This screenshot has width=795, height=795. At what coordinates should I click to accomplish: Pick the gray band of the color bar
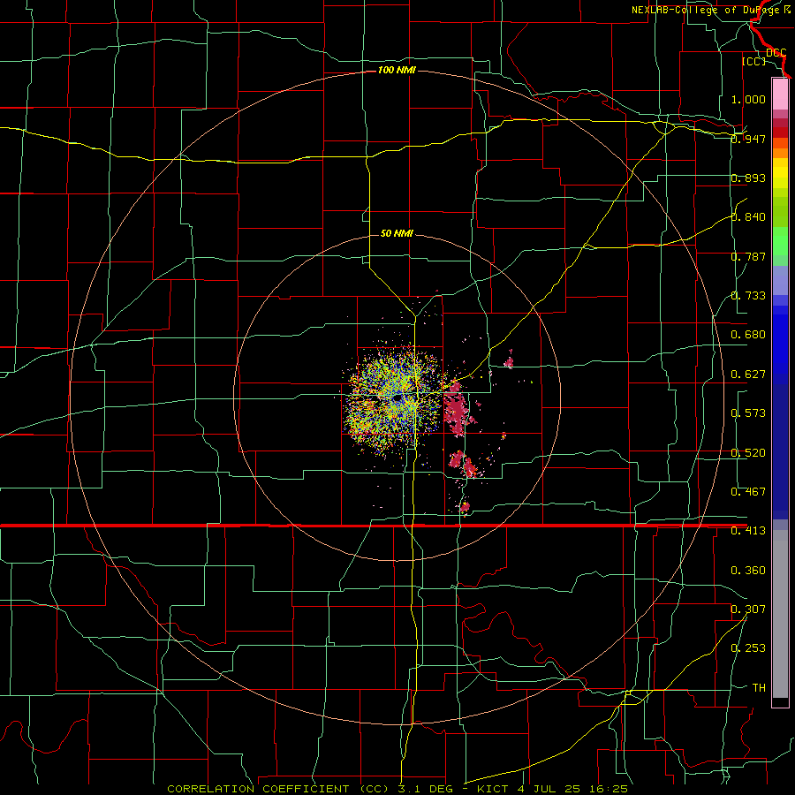780,614
